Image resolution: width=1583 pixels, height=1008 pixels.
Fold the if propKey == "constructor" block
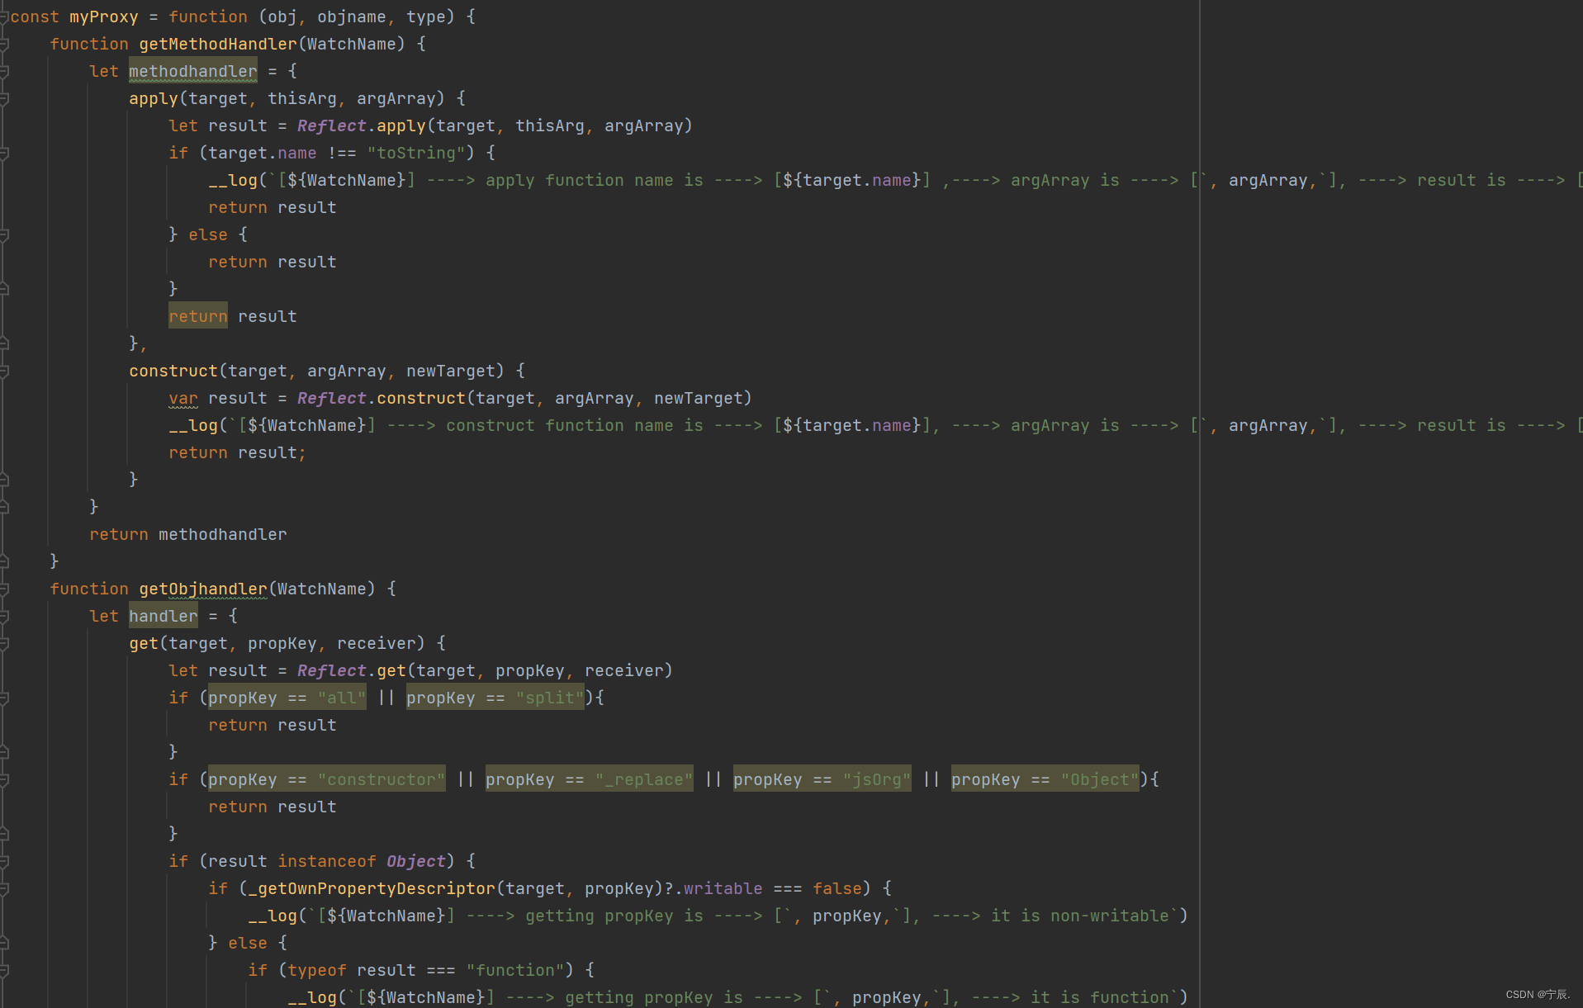pos(4,779)
